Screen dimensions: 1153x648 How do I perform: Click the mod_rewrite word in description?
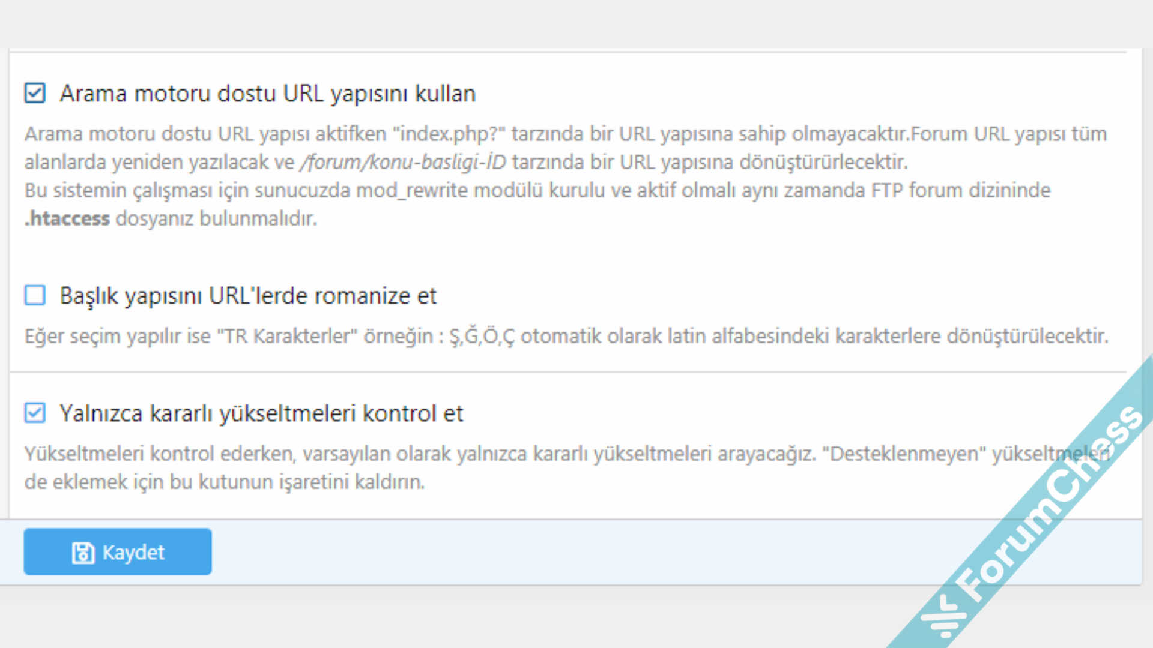(412, 190)
